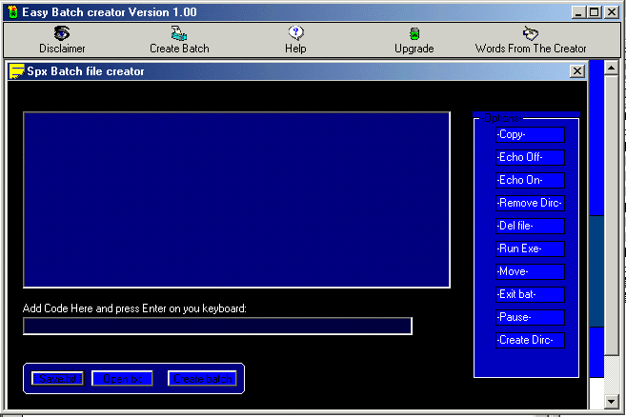Click the Easy Batch creator app icon
626x417 pixels.
pos(10,11)
